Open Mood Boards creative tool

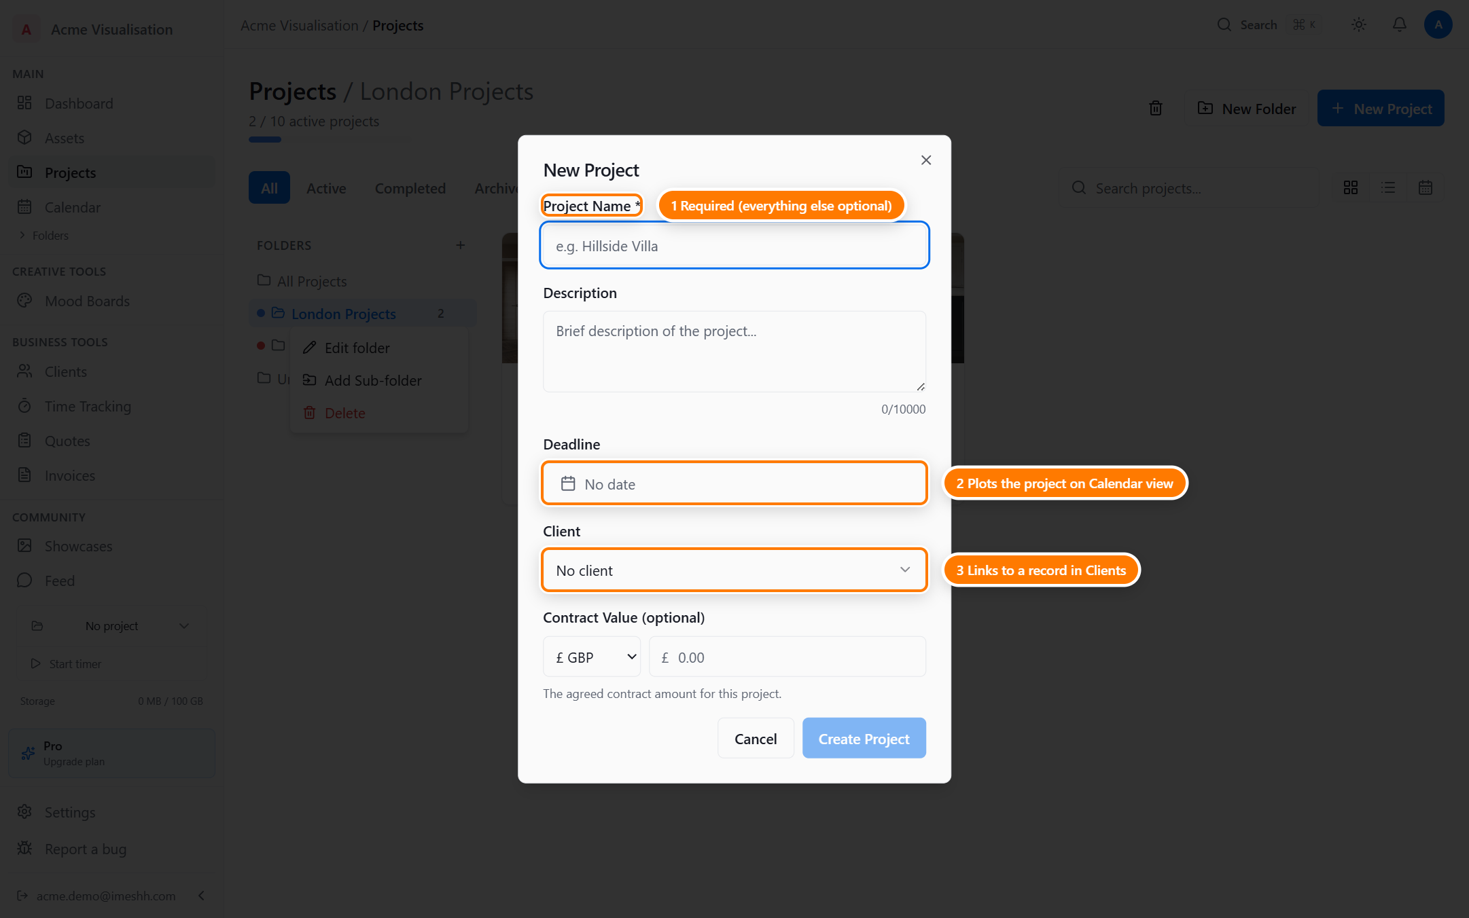(x=86, y=301)
